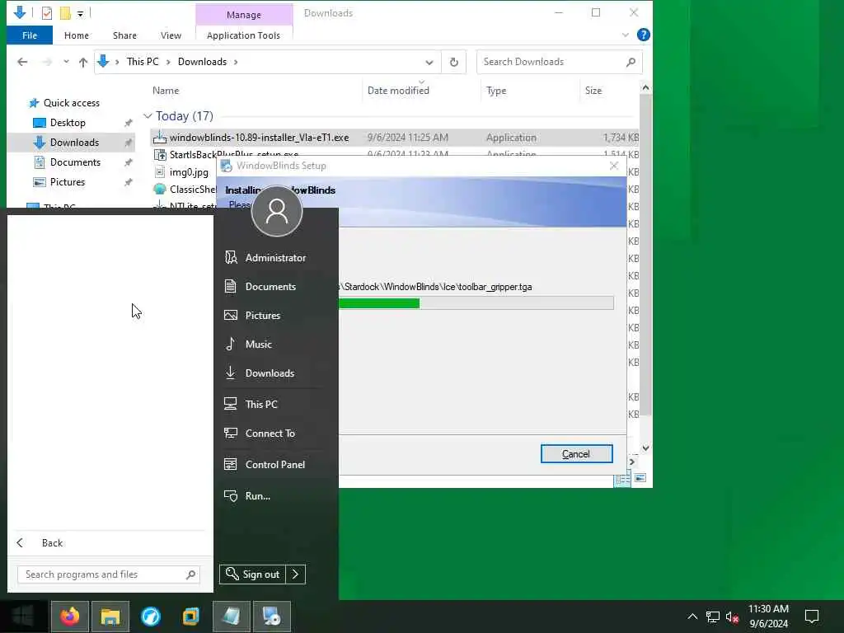Click the Manage contextual tab

click(x=244, y=15)
